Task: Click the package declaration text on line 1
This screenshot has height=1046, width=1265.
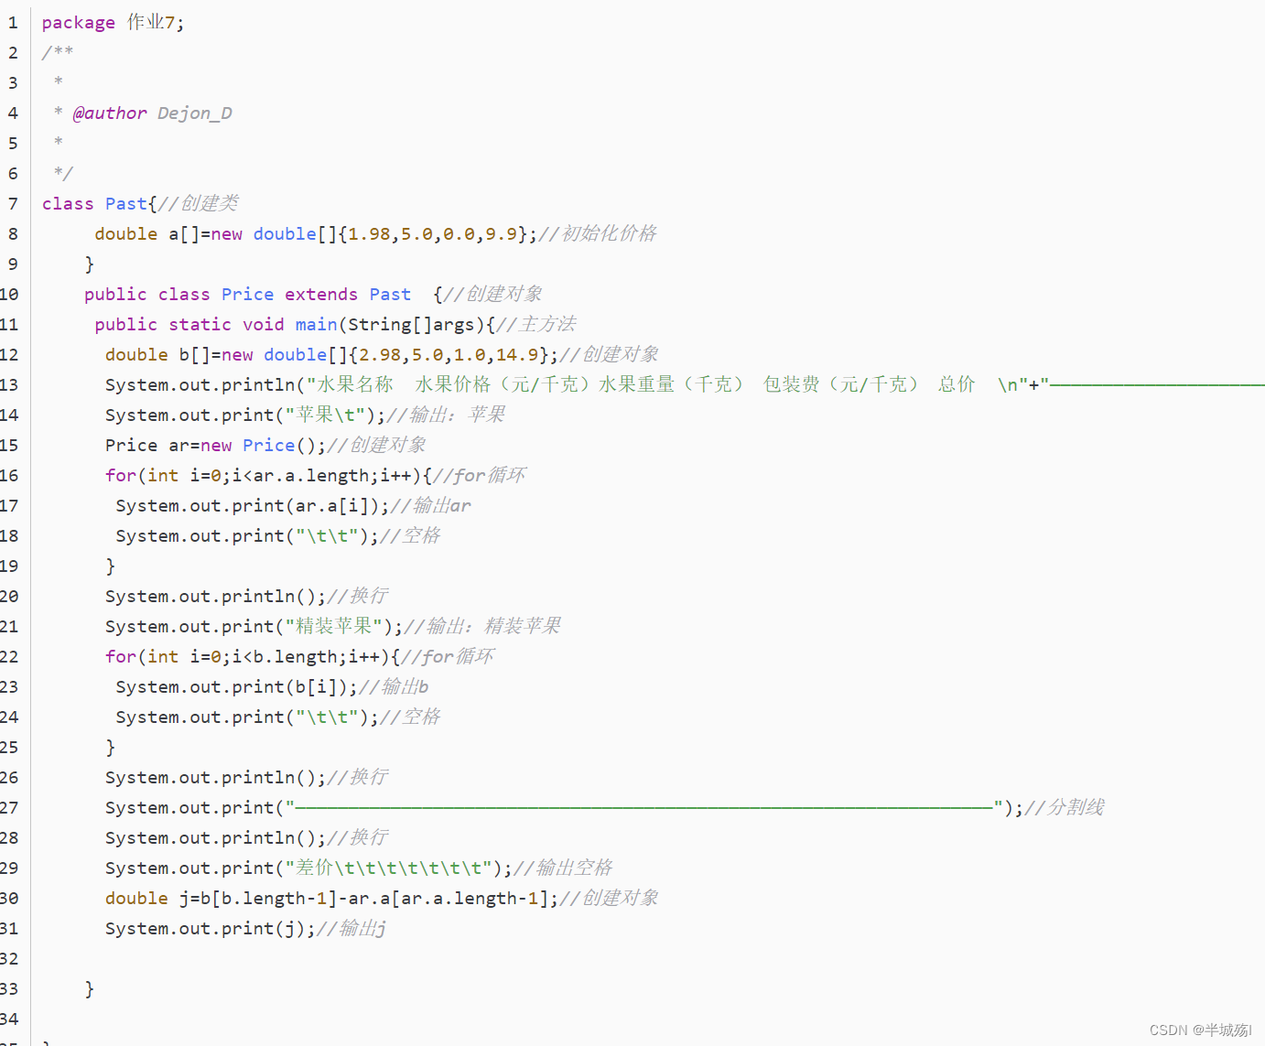Action: 113,22
